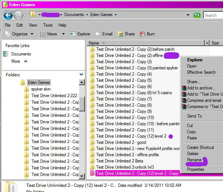The width and height of the screenshot is (223, 192).
Task: Choose Create Shortcut in context menu
Action: 200,147
